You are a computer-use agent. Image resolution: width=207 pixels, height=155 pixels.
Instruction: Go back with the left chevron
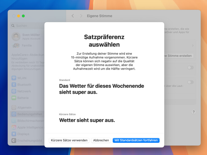pos(73,16)
